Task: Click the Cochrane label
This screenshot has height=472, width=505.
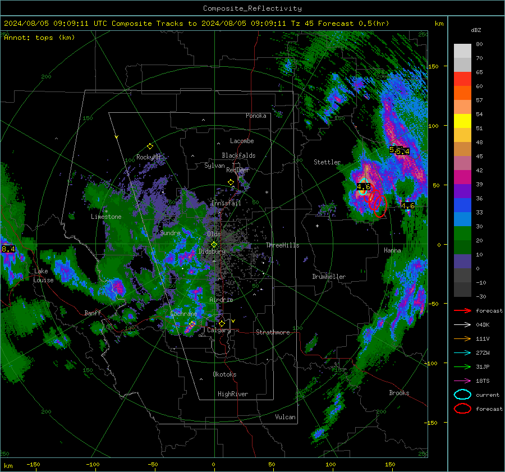Action: (183, 314)
